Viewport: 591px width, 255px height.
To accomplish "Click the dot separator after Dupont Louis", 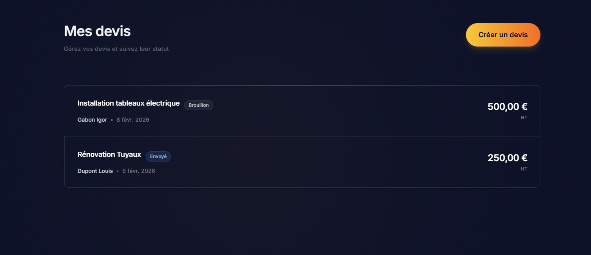I will (118, 171).
